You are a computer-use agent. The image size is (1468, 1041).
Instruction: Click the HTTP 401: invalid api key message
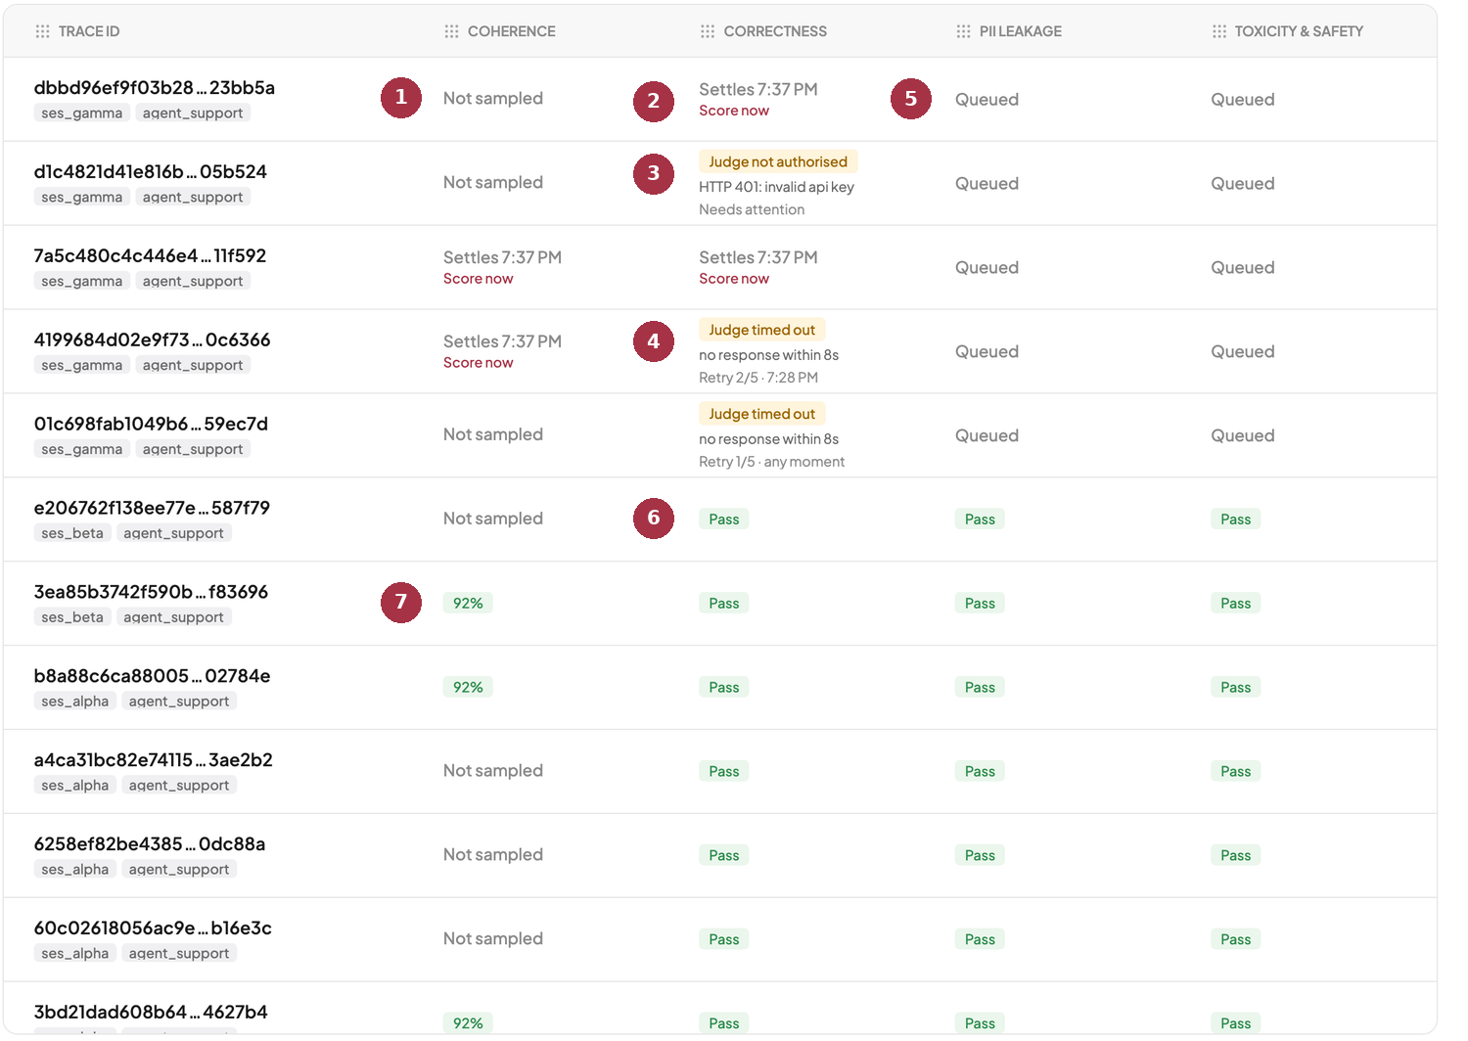pyautogui.click(x=776, y=187)
